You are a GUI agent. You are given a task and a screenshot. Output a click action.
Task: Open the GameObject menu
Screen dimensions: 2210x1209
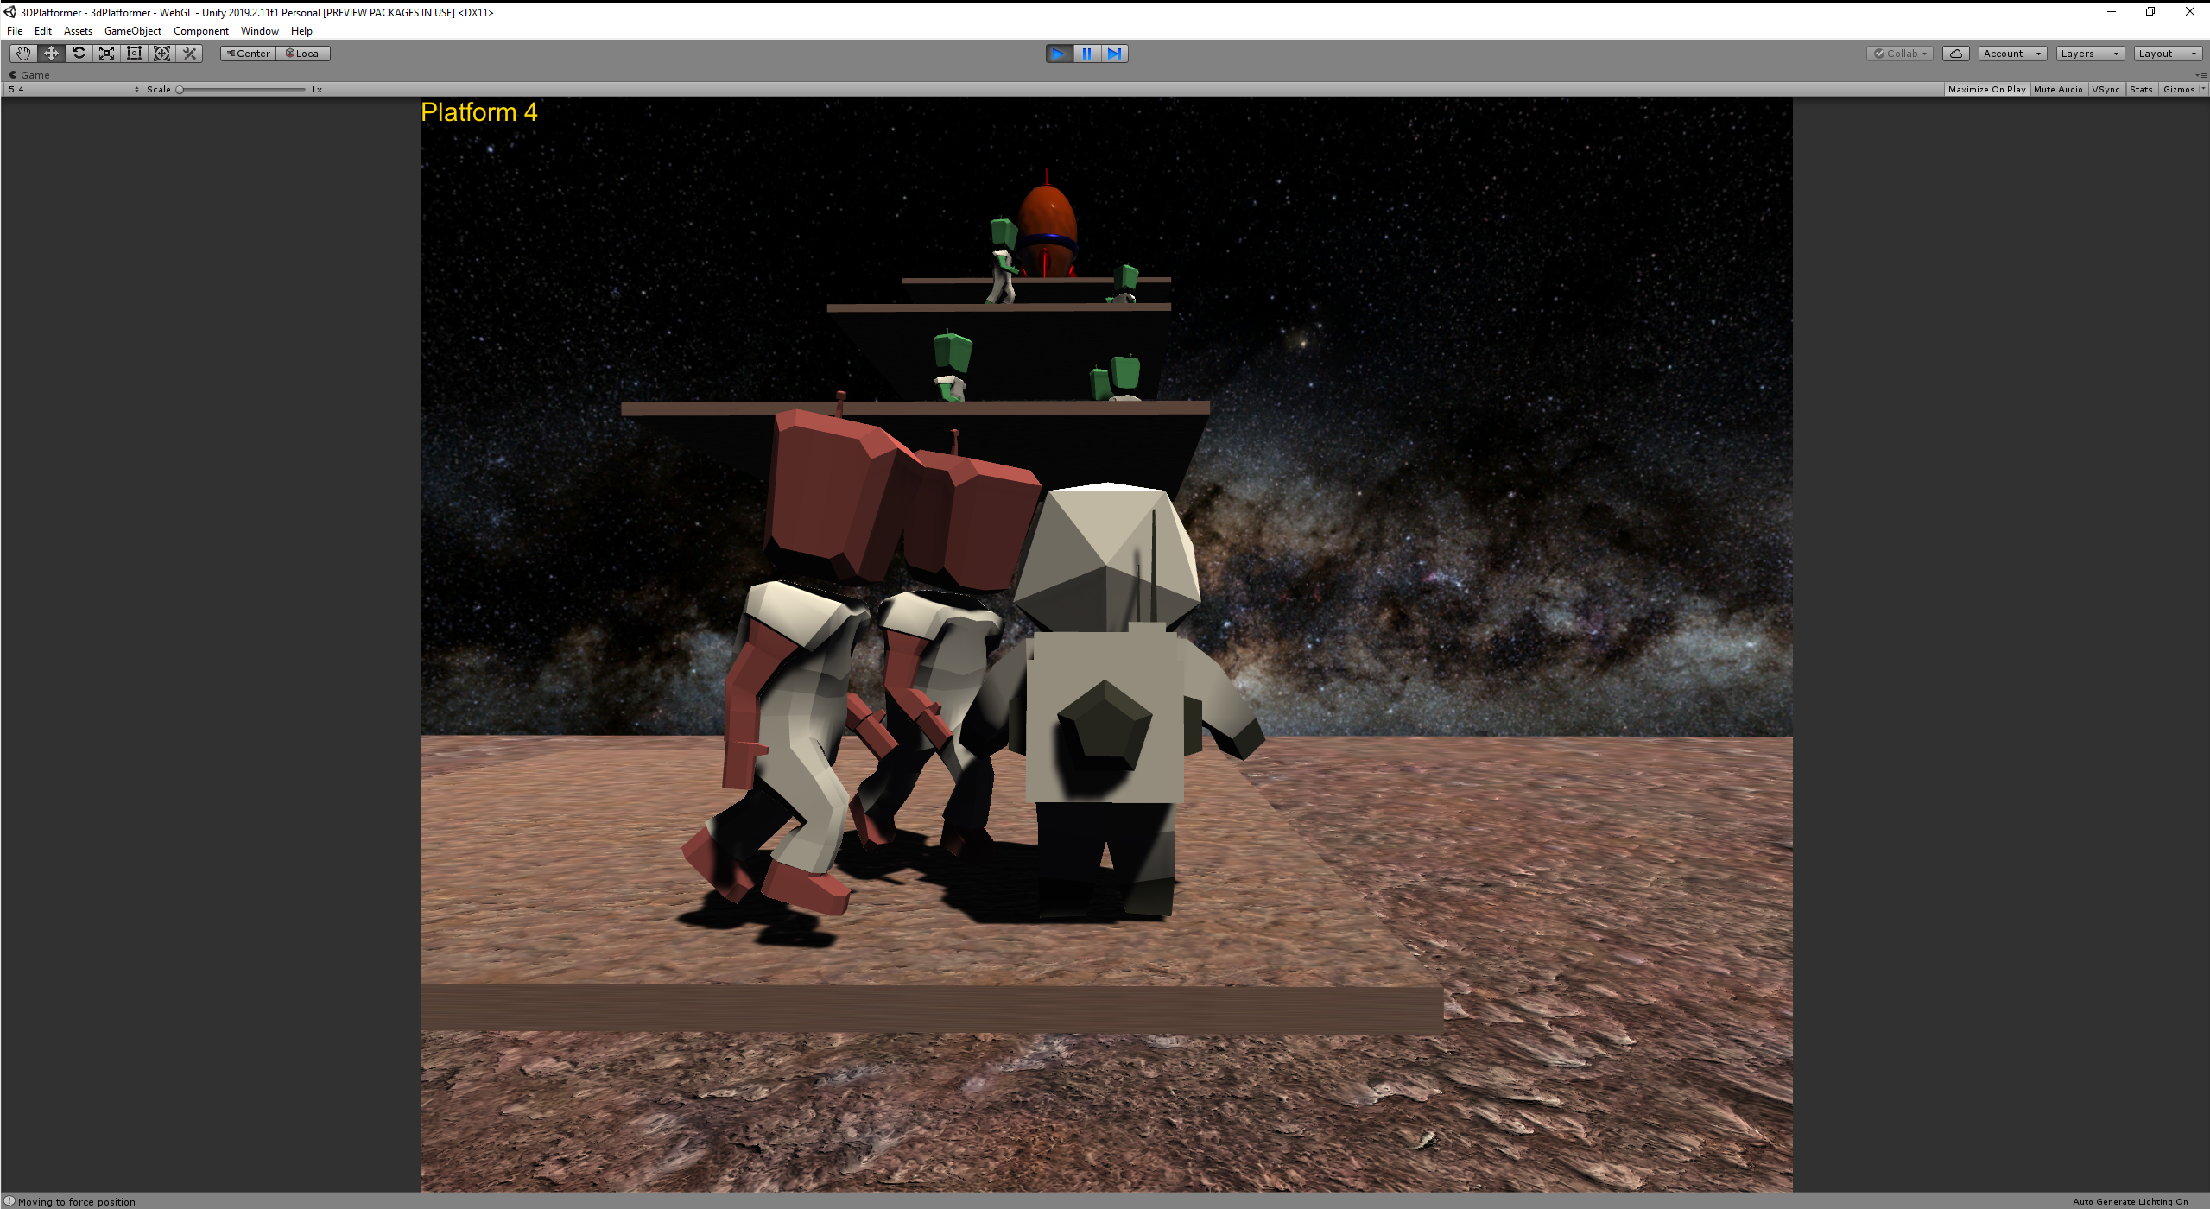pos(132,30)
